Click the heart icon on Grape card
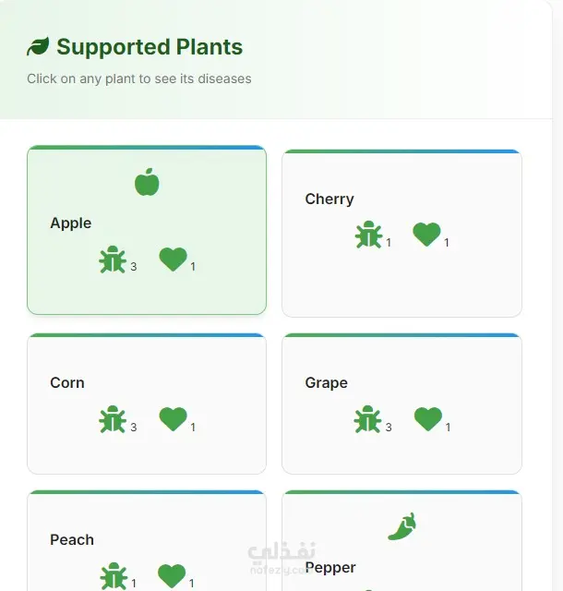Screen dimensions: 563x591 point(428,419)
